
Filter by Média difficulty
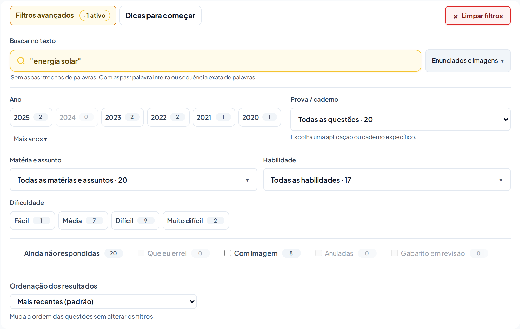pyautogui.click(x=83, y=221)
